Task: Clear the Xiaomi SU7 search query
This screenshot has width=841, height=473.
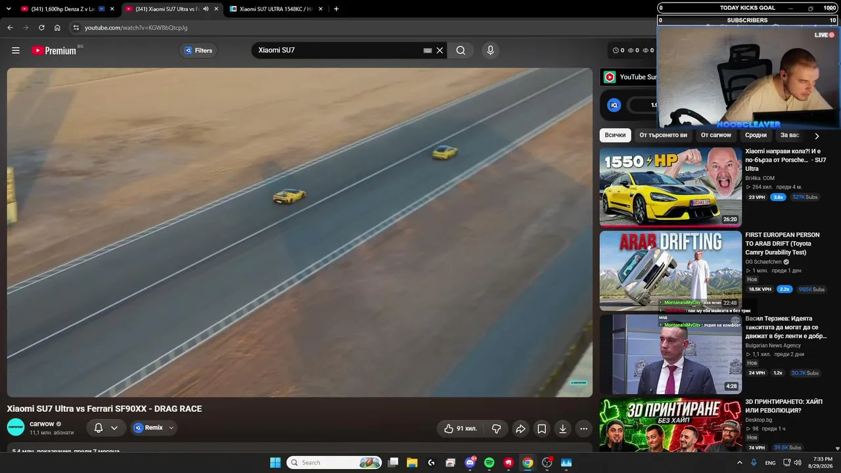Action: coord(440,51)
